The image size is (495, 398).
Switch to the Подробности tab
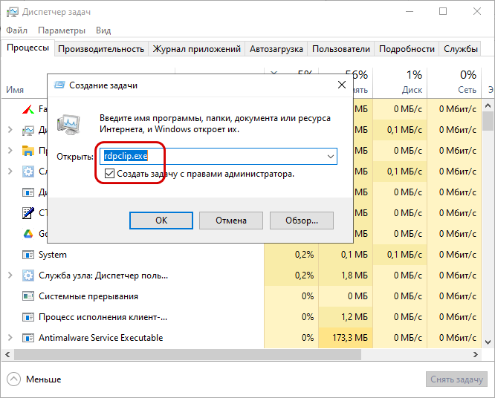(407, 49)
